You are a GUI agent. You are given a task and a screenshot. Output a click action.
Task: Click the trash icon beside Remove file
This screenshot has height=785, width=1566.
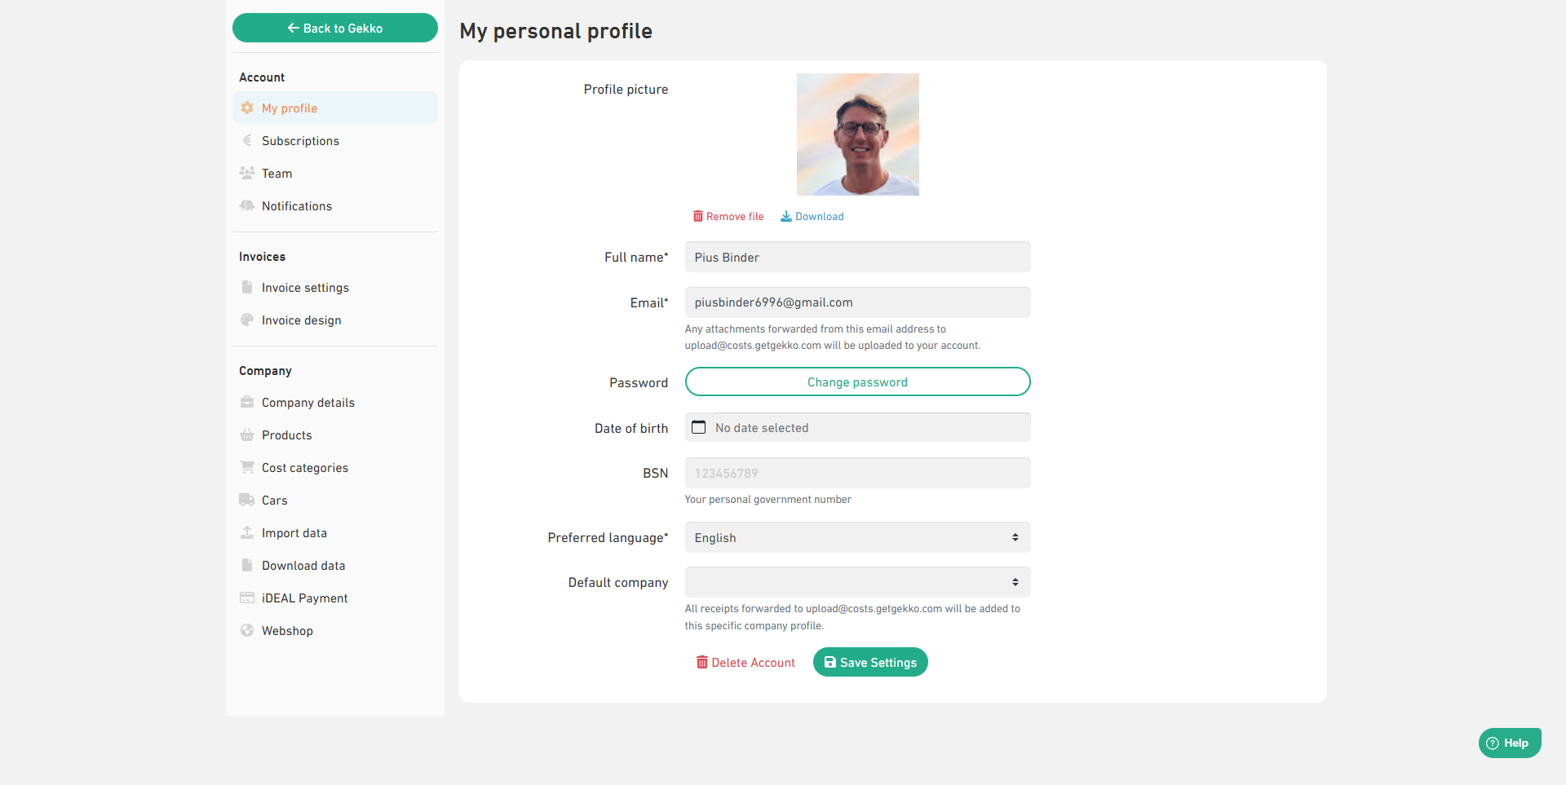(698, 216)
